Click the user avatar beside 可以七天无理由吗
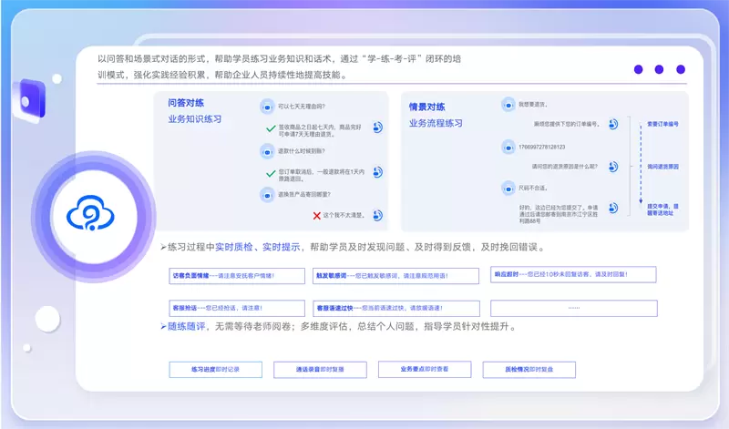The height and width of the screenshot is (429, 729). [x=267, y=106]
